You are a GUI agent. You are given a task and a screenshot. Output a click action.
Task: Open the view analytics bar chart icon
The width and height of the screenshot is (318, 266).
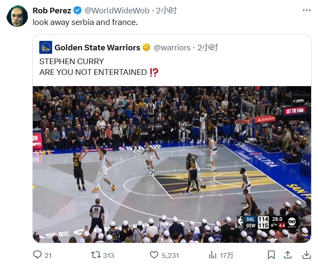pos(212,255)
